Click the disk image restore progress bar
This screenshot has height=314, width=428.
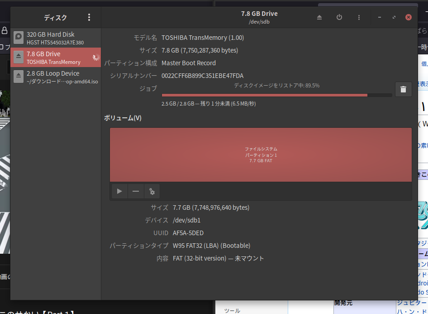tap(276, 95)
